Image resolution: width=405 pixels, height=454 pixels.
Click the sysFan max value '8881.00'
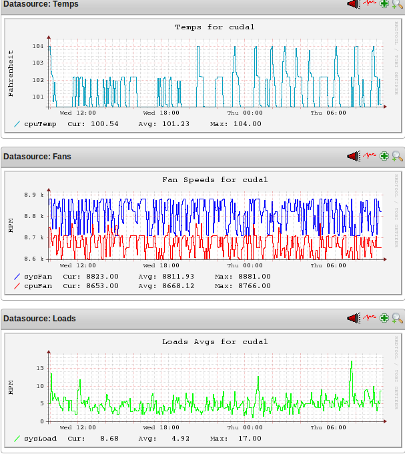click(x=254, y=277)
